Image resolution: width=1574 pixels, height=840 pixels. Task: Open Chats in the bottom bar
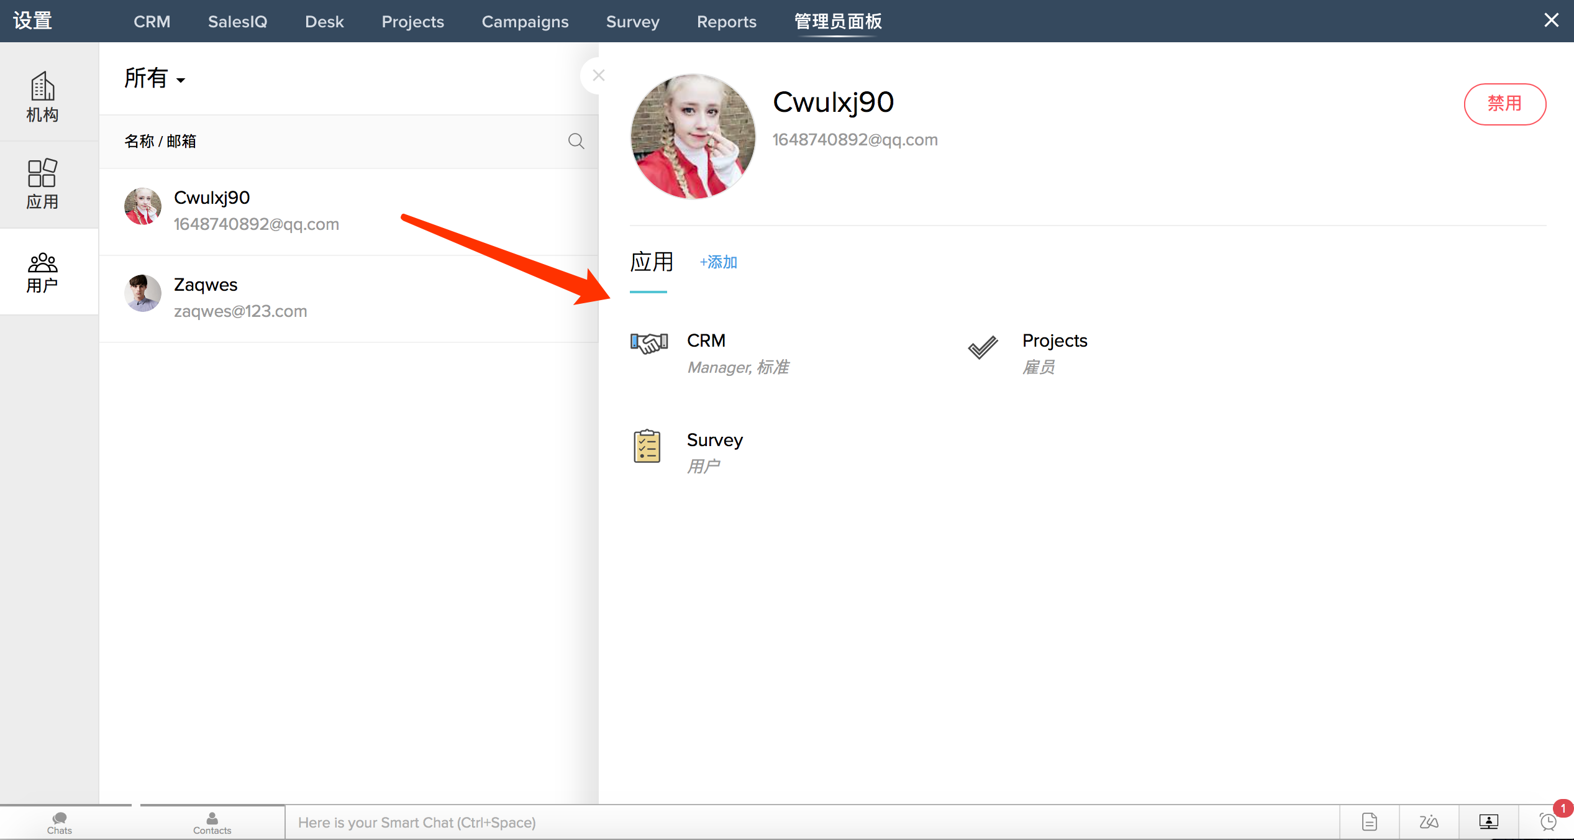(60, 823)
